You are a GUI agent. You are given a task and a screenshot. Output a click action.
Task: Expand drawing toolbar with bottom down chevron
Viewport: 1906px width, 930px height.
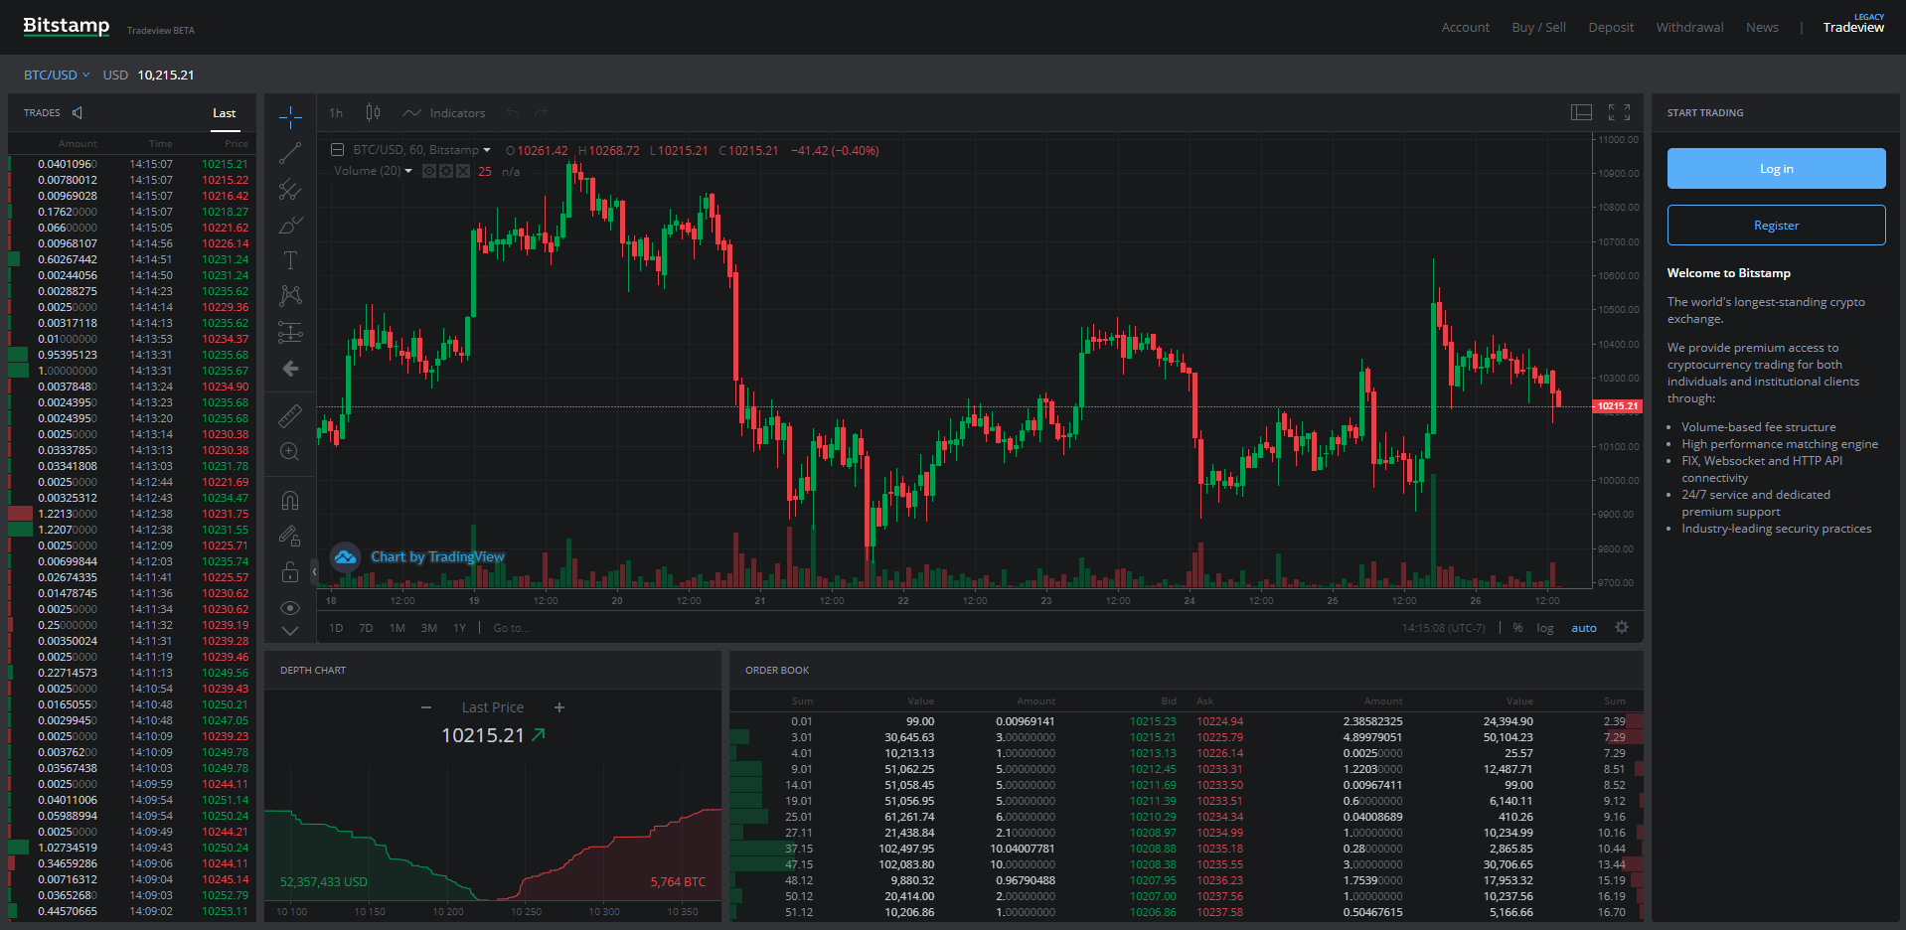pos(290,630)
